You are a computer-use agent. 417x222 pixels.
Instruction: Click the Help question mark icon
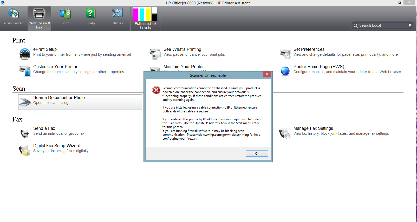91,13
